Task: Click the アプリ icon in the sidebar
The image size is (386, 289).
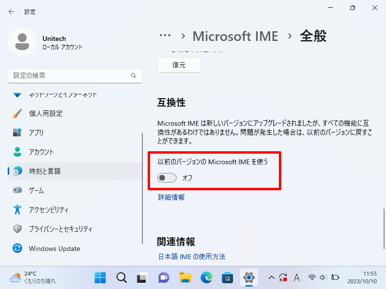Action: coord(17,132)
